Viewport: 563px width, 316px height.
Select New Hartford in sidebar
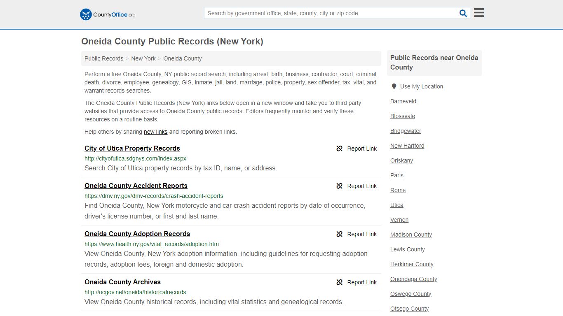click(x=407, y=146)
